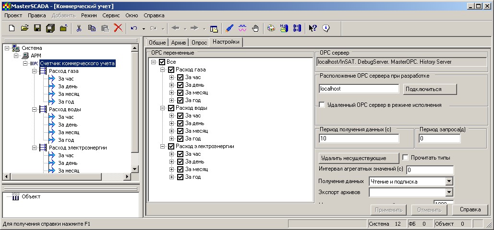Uncheck the Расход воды checkbox in OPC переменные
This screenshot has height=230, width=494.
(x=171, y=108)
